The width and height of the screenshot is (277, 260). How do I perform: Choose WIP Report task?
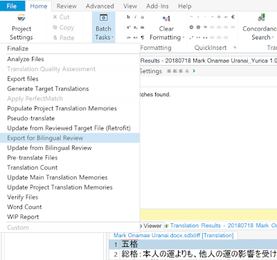70,217
